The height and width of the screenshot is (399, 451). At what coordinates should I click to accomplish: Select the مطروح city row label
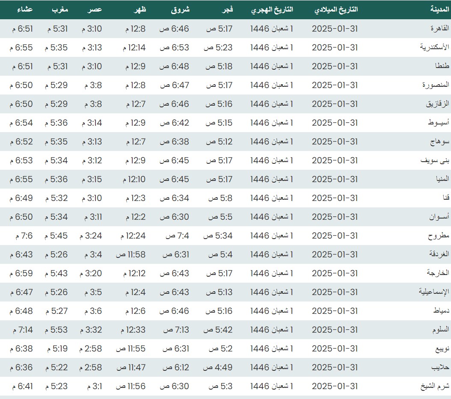pos(439,236)
